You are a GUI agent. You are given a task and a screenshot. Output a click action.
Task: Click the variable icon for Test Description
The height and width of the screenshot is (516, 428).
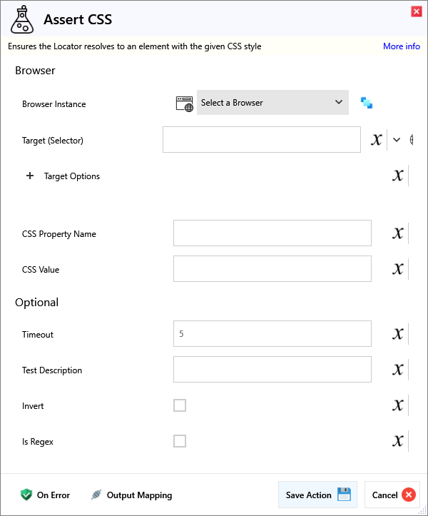(398, 370)
